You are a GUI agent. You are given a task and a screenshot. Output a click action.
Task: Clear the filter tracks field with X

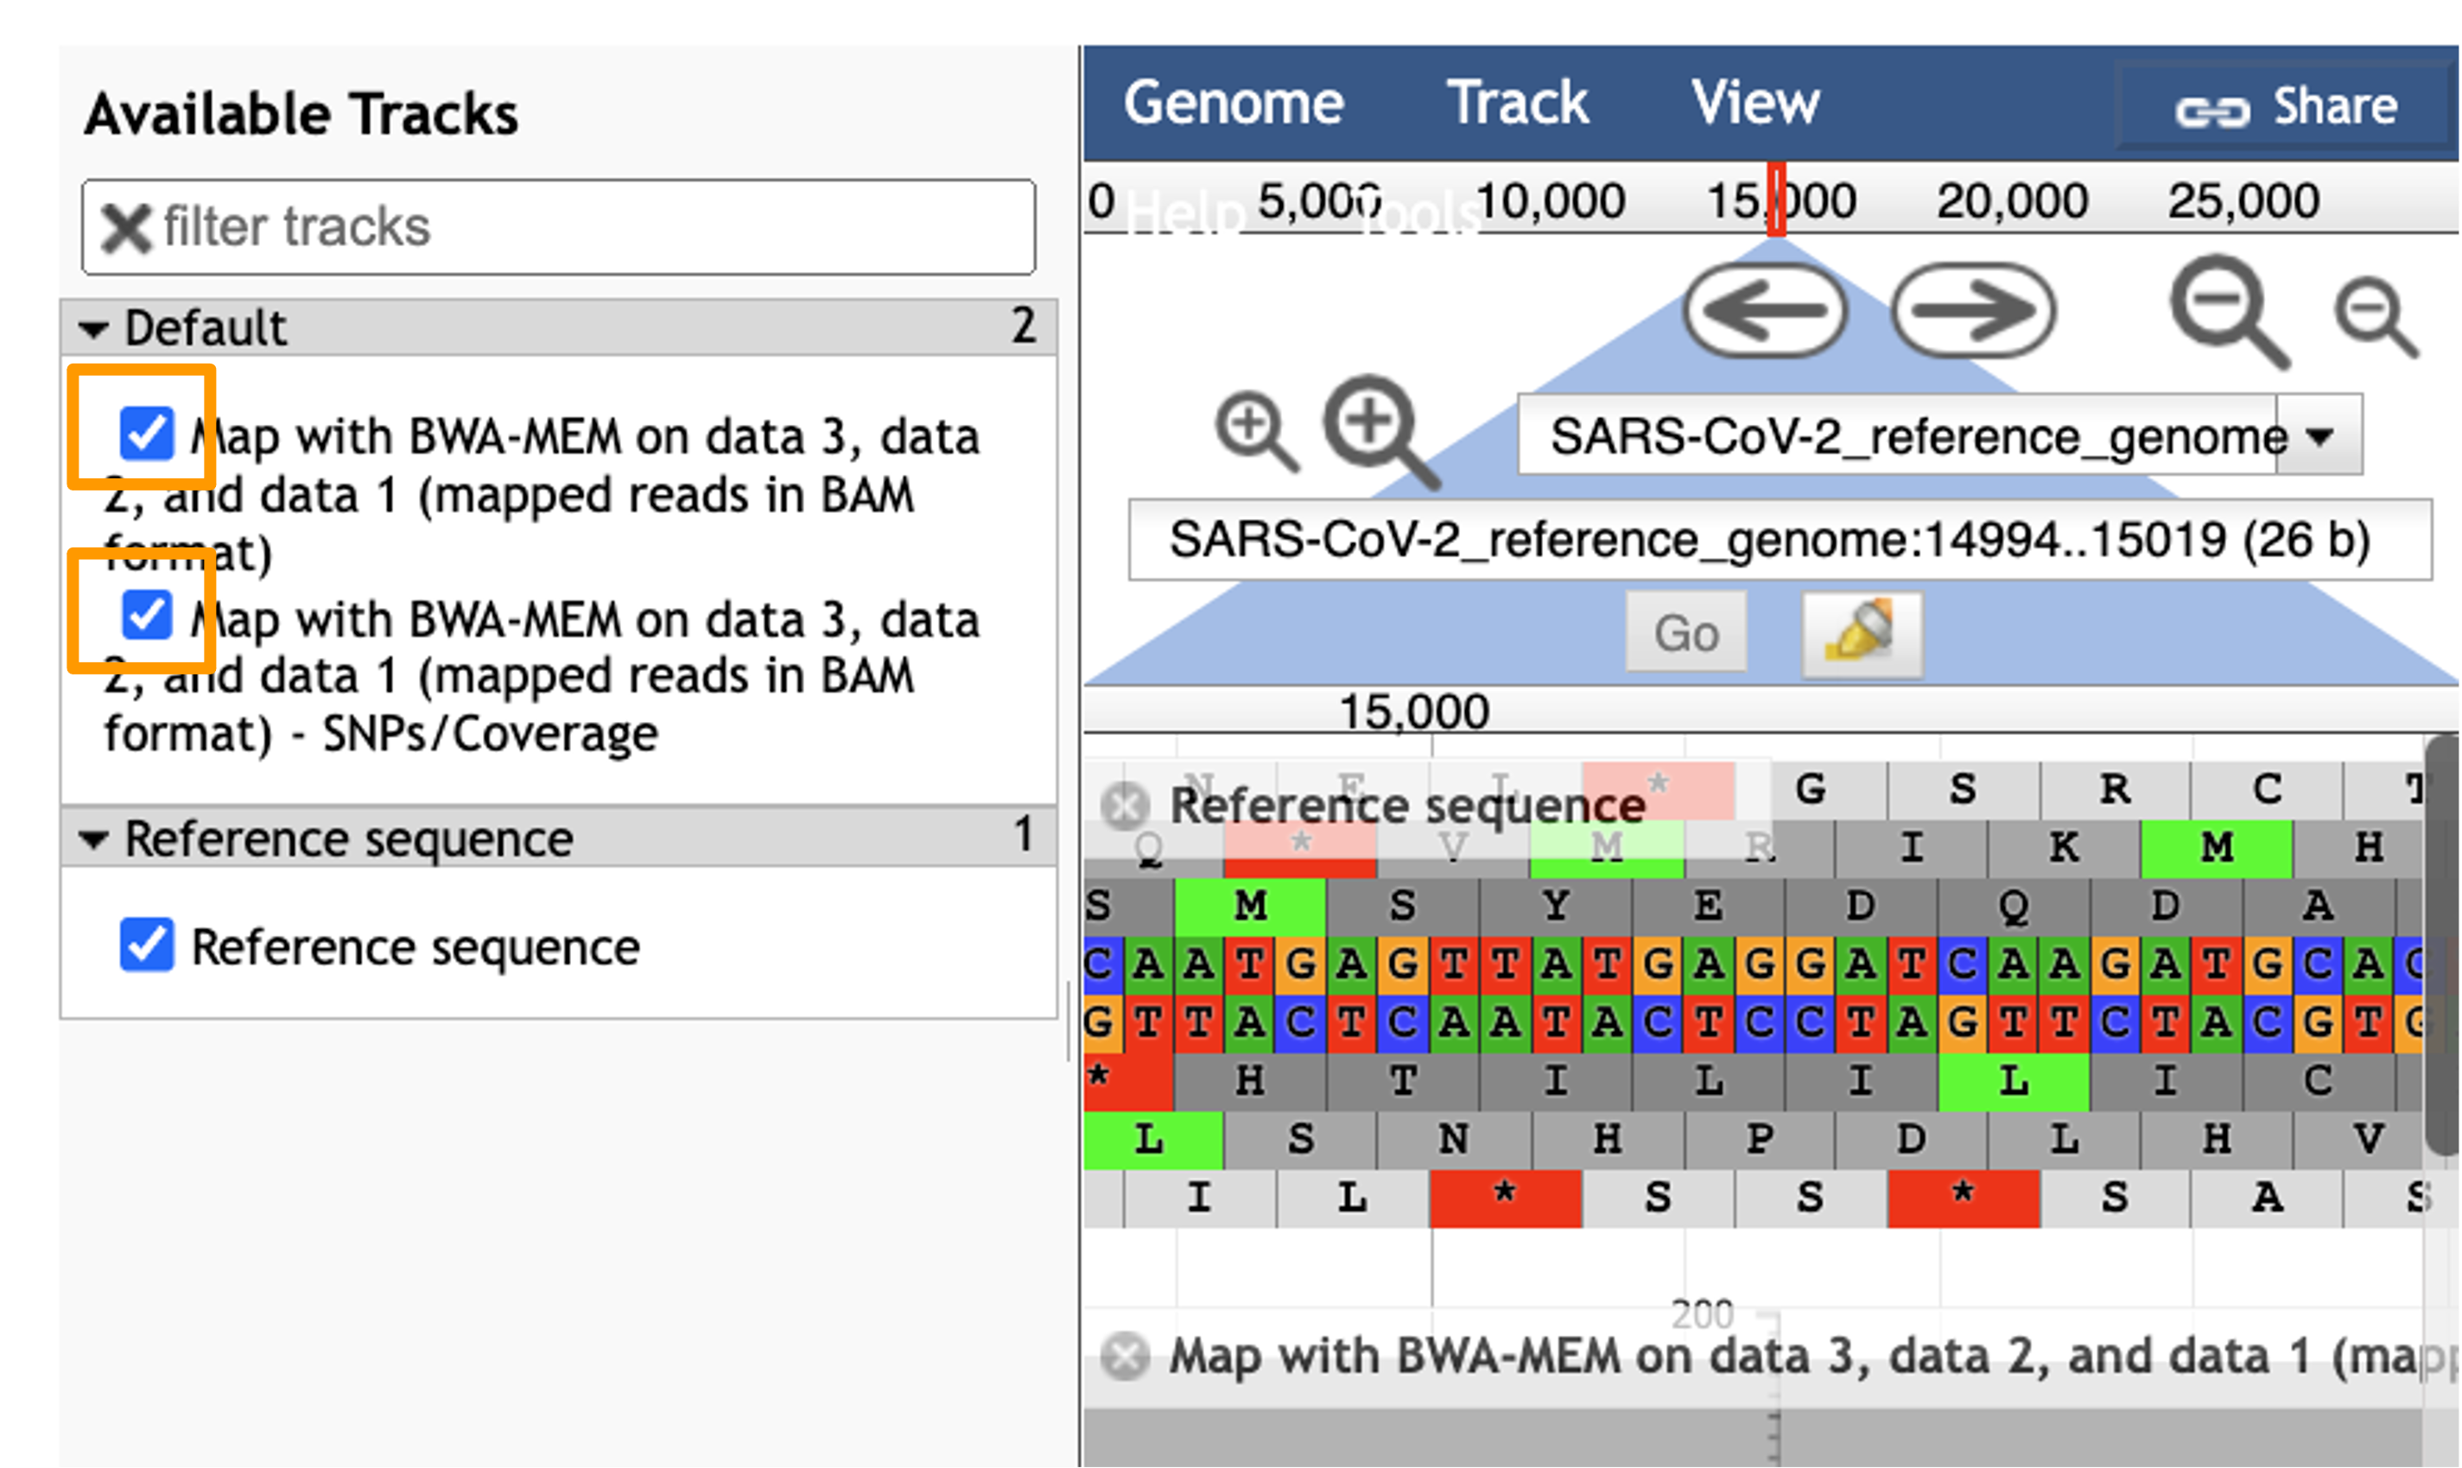click(125, 227)
